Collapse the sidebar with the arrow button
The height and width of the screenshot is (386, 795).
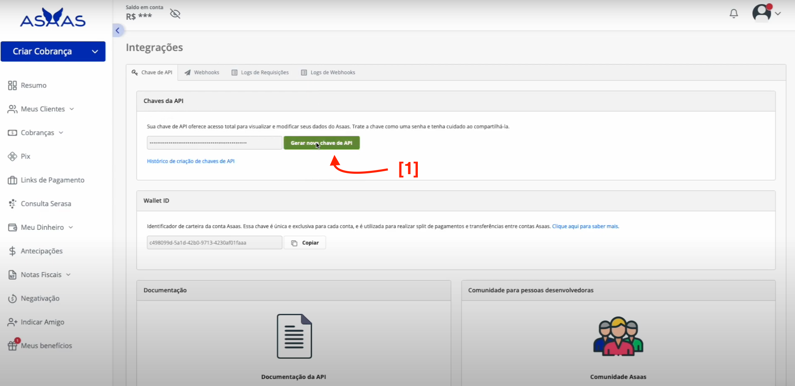[x=118, y=30]
